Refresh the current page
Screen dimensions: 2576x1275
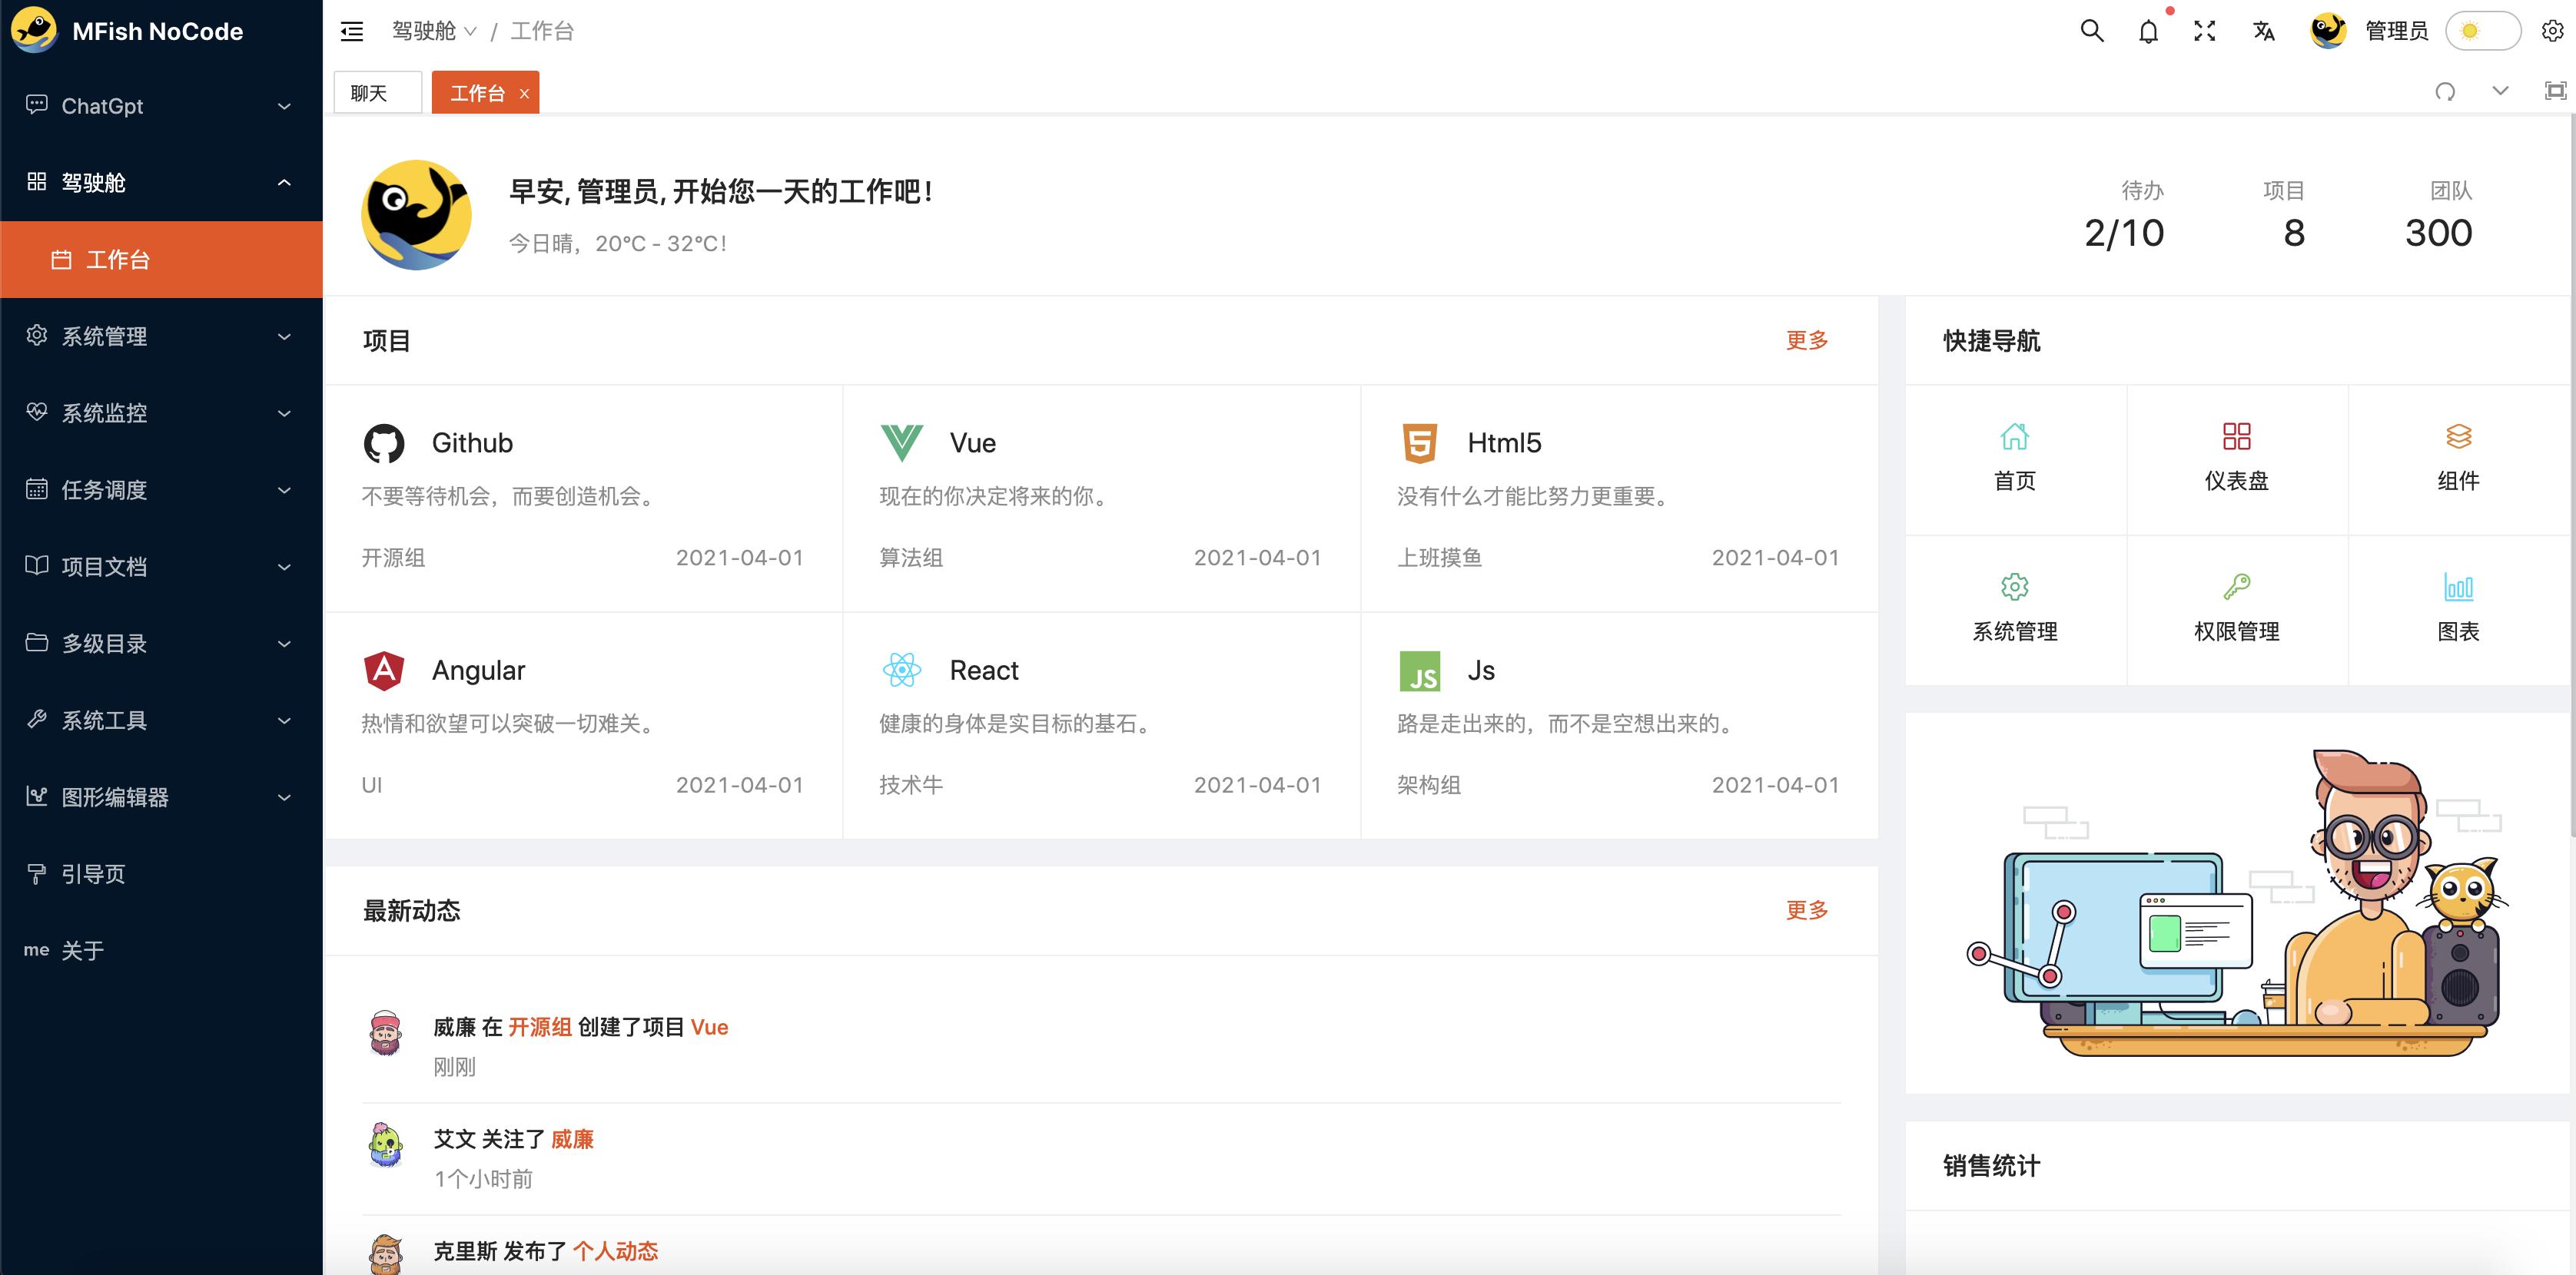pyautogui.click(x=2447, y=91)
